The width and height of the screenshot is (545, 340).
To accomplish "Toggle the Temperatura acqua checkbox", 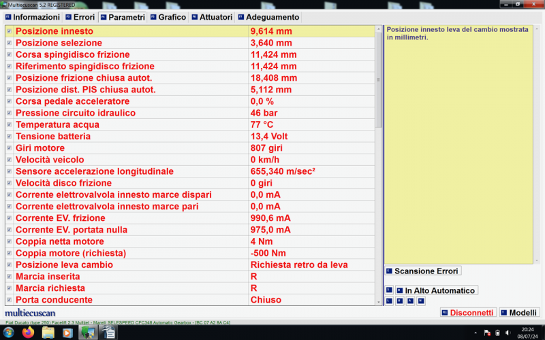I will 9,125.
